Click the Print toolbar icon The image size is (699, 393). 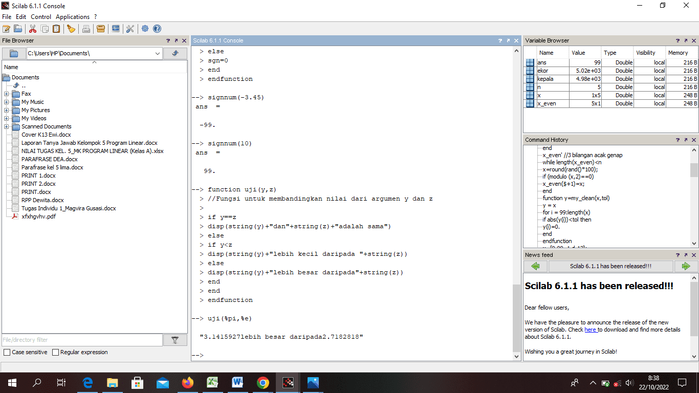[x=86, y=29]
